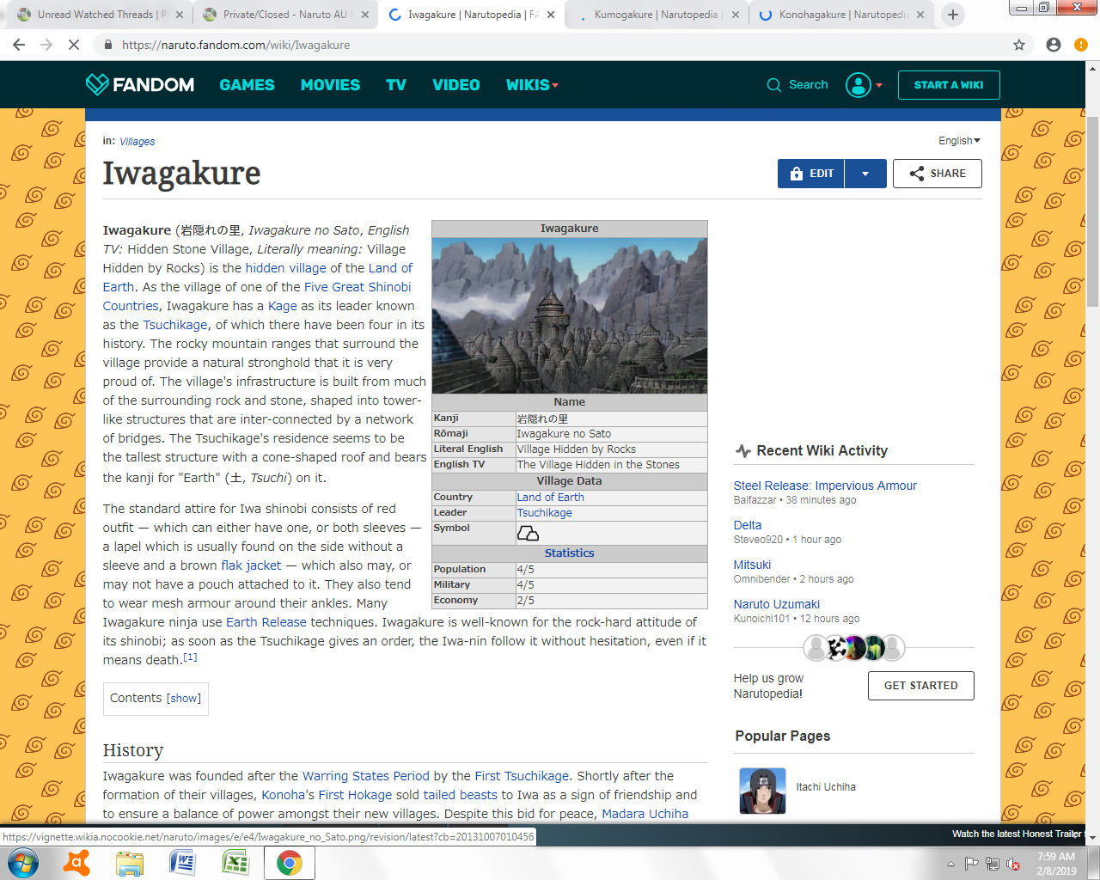Screen dimensions: 1100x880
Task: Open the Madara Uchiha link
Action: click(x=645, y=814)
